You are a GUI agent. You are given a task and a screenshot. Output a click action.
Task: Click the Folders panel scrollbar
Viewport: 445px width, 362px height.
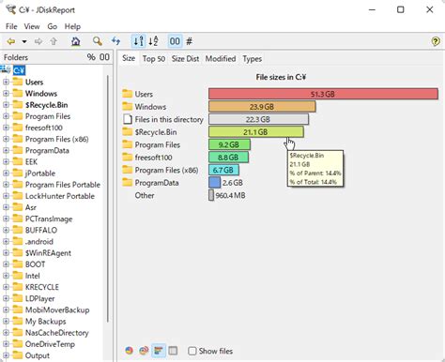(108, 198)
